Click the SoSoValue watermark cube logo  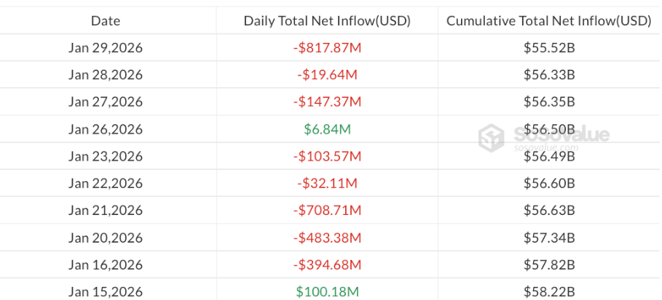click(492, 137)
